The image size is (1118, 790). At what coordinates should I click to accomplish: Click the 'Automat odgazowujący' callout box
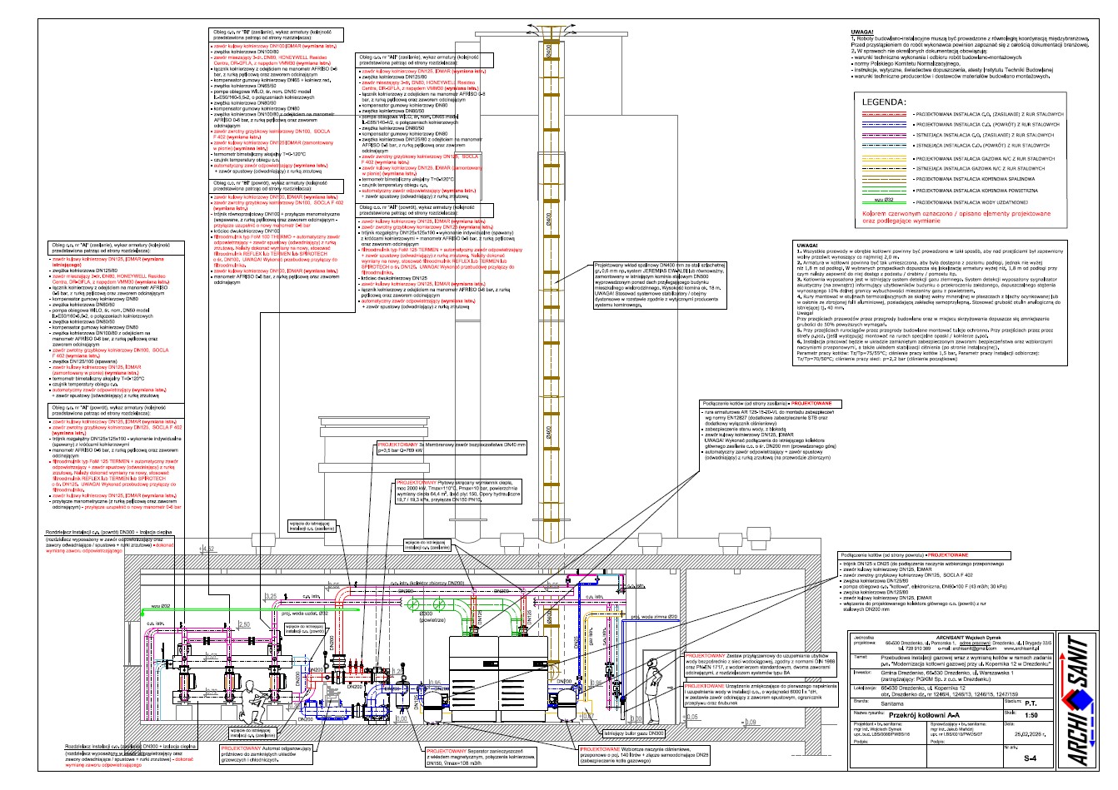266,753
